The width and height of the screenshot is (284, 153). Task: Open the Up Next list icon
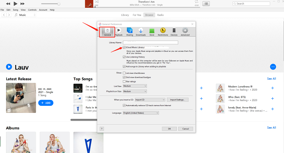206,4
